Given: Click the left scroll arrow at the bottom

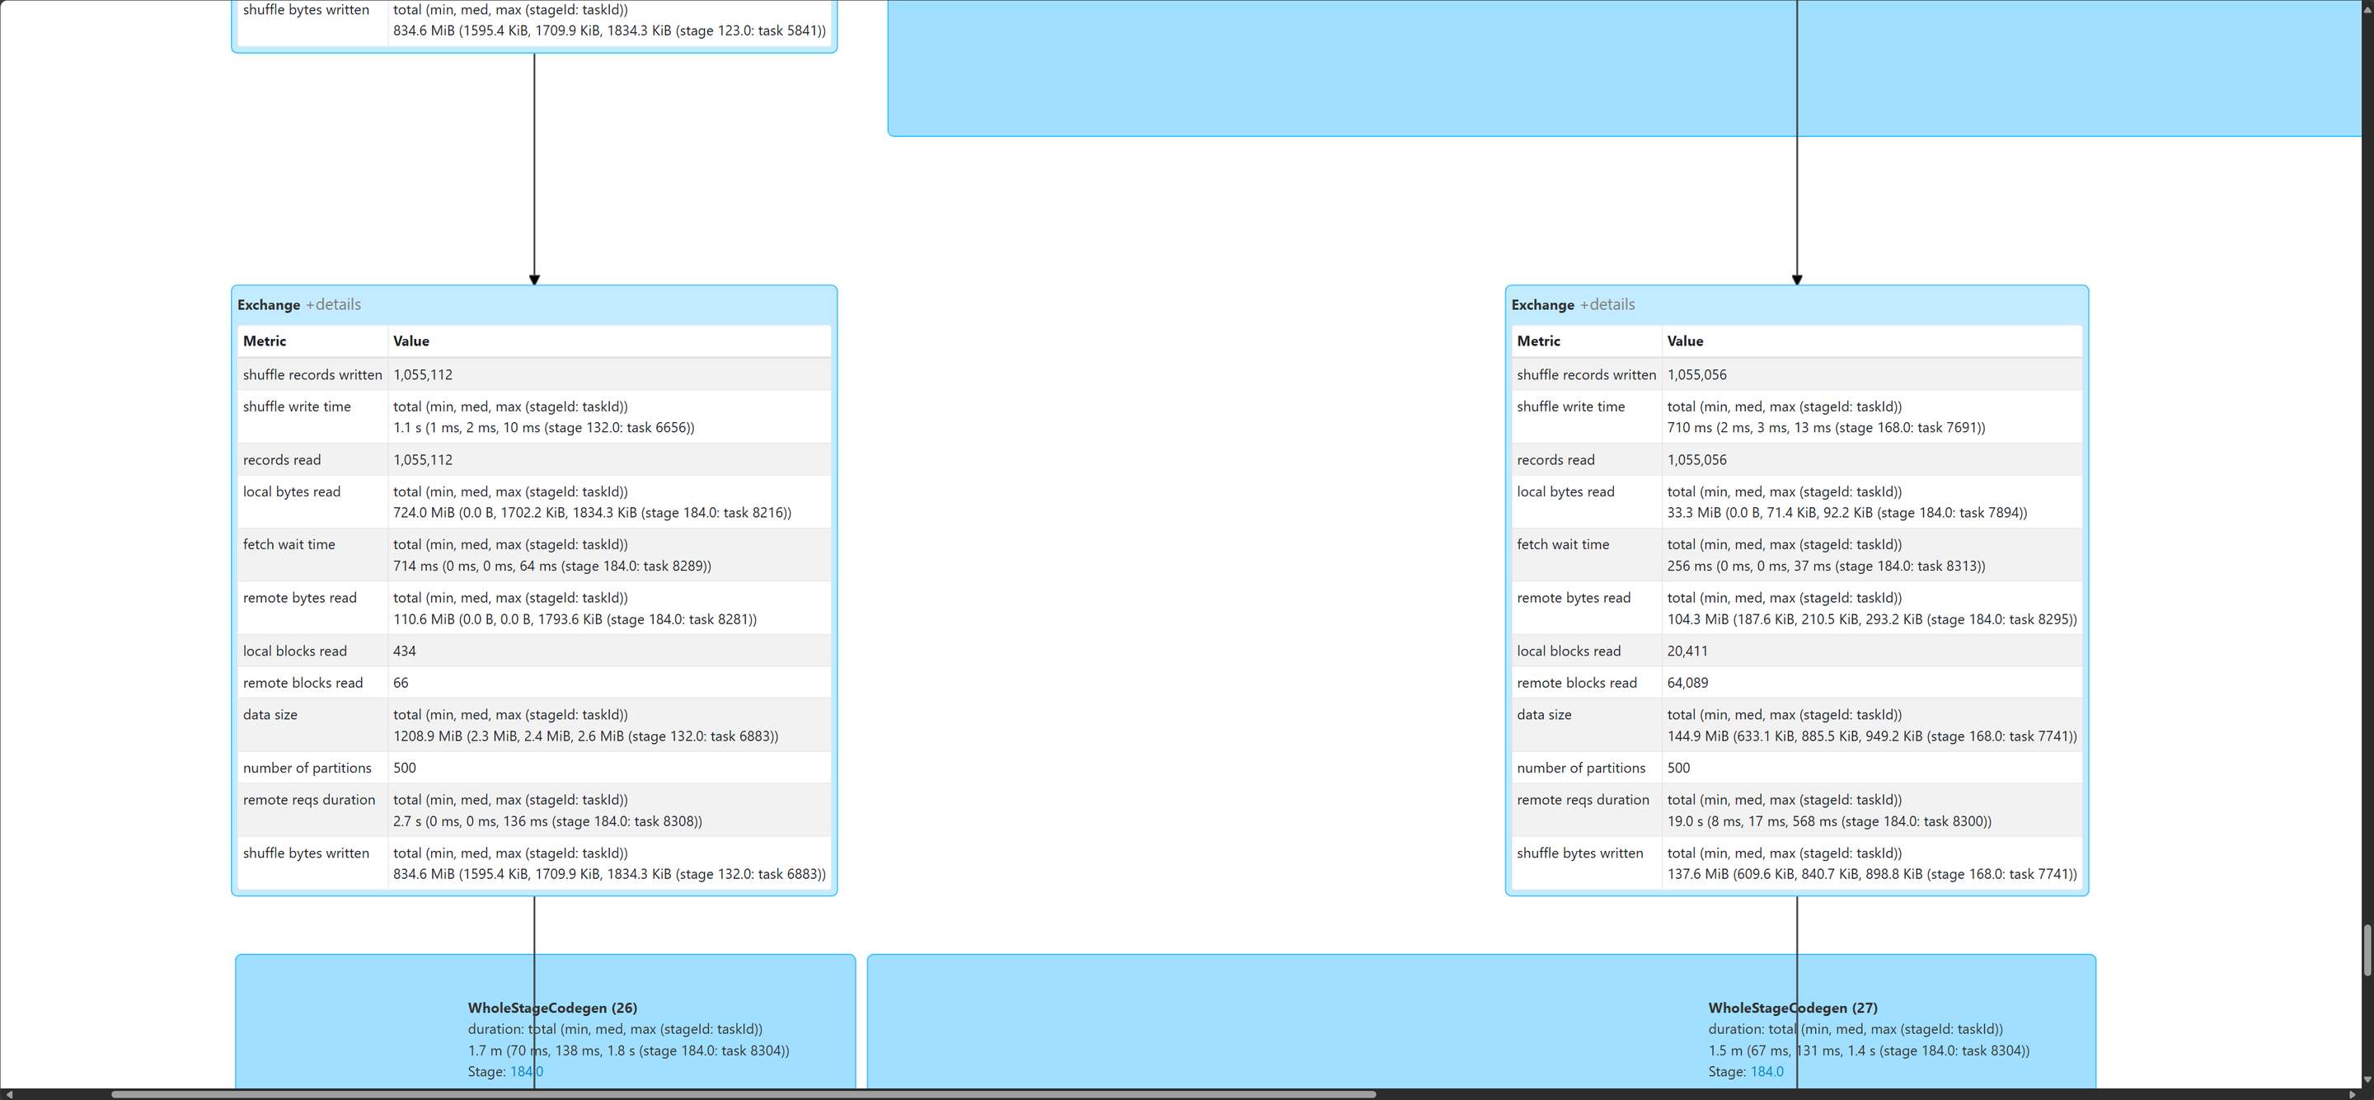Looking at the screenshot, I should (x=8, y=1093).
